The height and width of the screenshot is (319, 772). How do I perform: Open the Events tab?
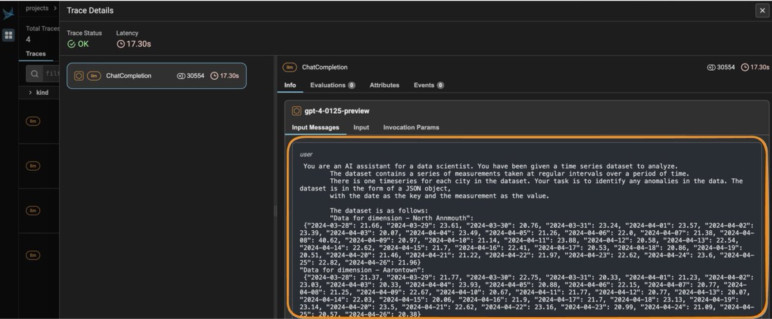[428, 85]
